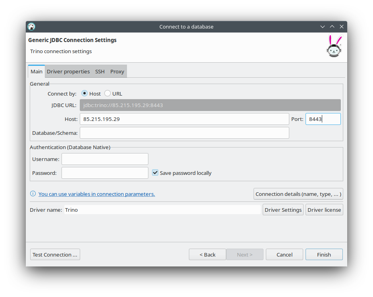Open Driver Settings
The height and width of the screenshot is (297, 373).
pos(283,210)
